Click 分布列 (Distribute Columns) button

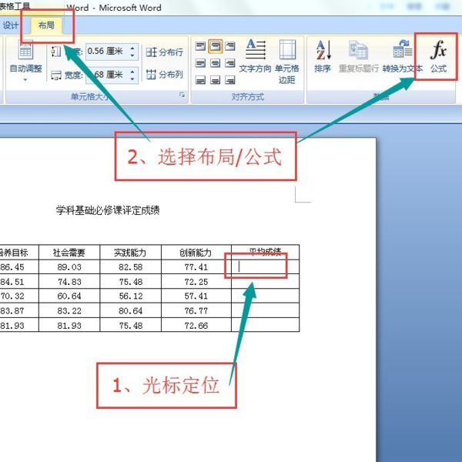(x=165, y=74)
